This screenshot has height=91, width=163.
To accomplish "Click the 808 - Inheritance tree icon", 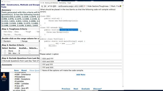I will [x=15, y=75].
